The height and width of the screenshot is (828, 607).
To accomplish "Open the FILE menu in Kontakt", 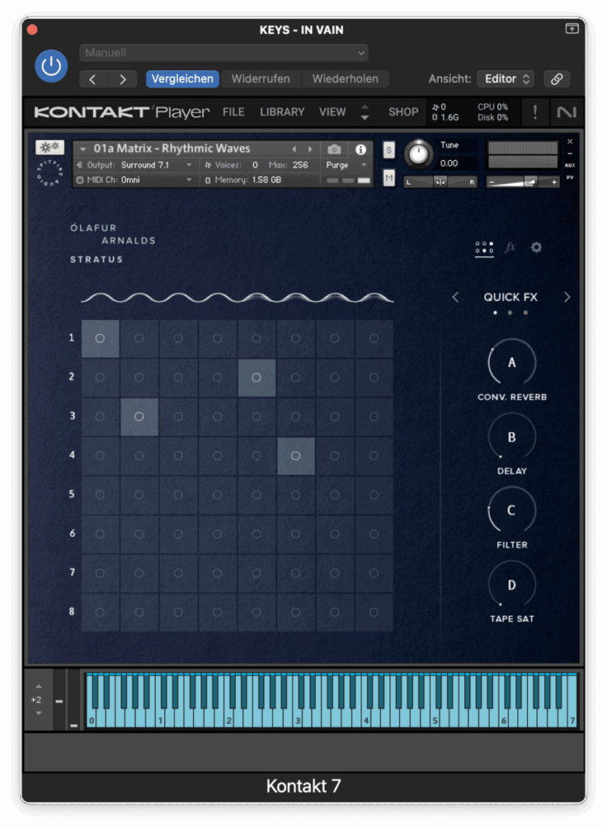I will (x=234, y=112).
